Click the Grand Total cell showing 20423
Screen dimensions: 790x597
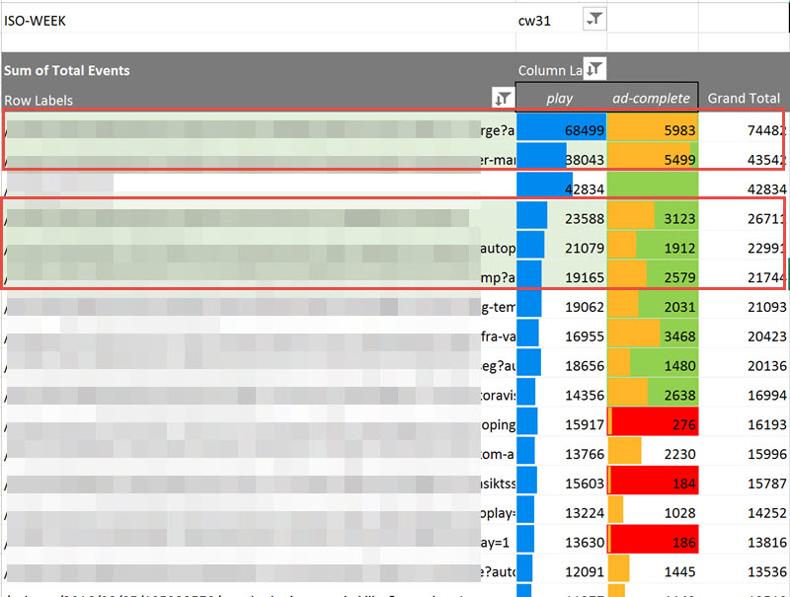point(746,336)
